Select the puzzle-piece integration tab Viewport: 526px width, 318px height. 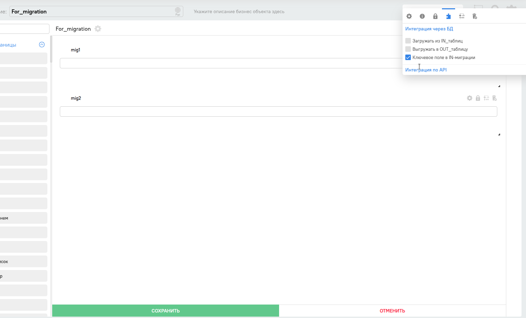pyautogui.click(x=449, y=16)
